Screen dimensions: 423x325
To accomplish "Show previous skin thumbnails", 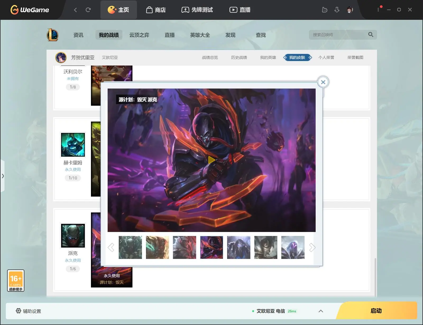I will pyautogui.click(x=111, y=248).
